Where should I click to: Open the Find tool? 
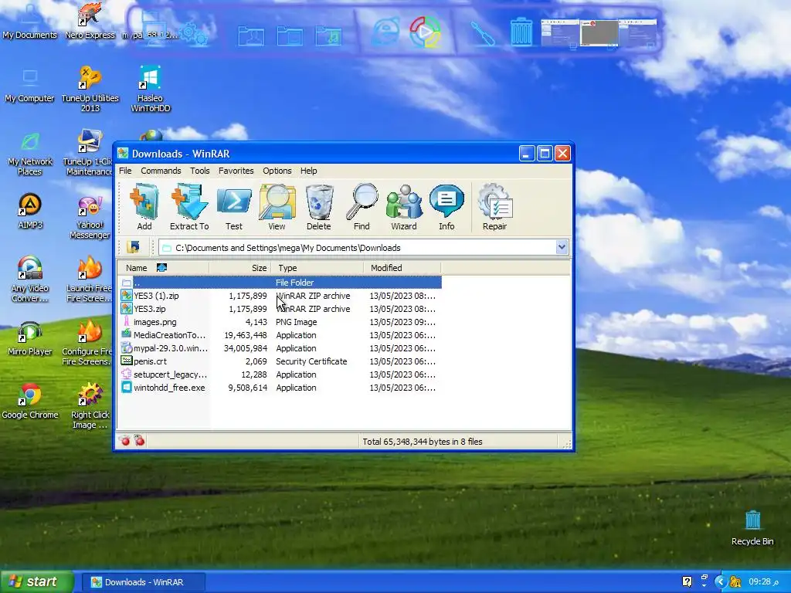[362, 207]
